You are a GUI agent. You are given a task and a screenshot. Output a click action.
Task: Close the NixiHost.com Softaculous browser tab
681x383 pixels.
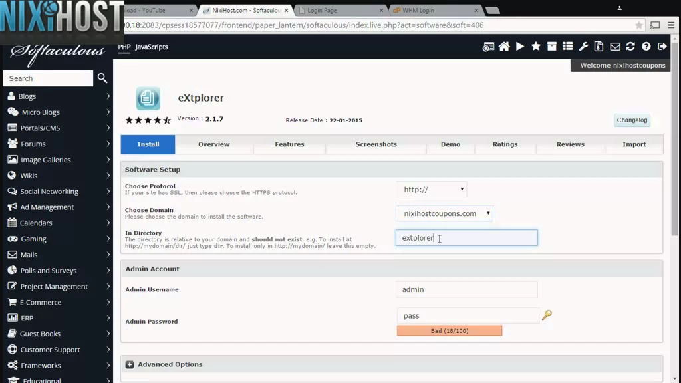tap(286, 10)
